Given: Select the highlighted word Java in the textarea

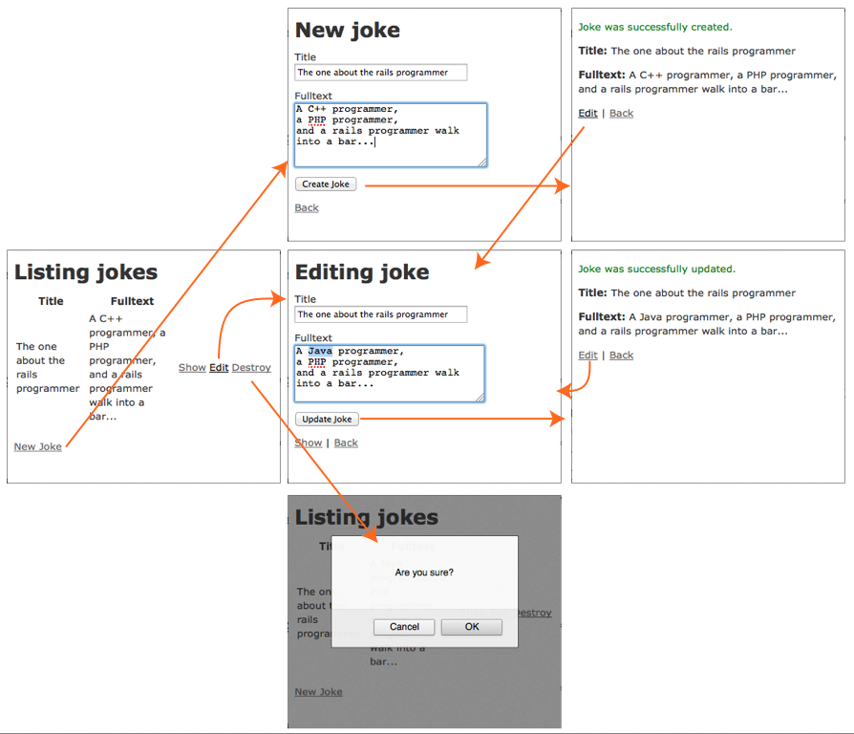Looking at the screenshot, I should coord(320,351).
